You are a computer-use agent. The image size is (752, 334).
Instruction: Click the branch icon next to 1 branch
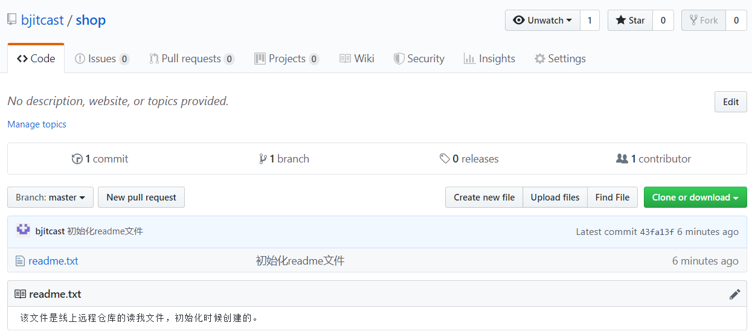tap(263, 159)
